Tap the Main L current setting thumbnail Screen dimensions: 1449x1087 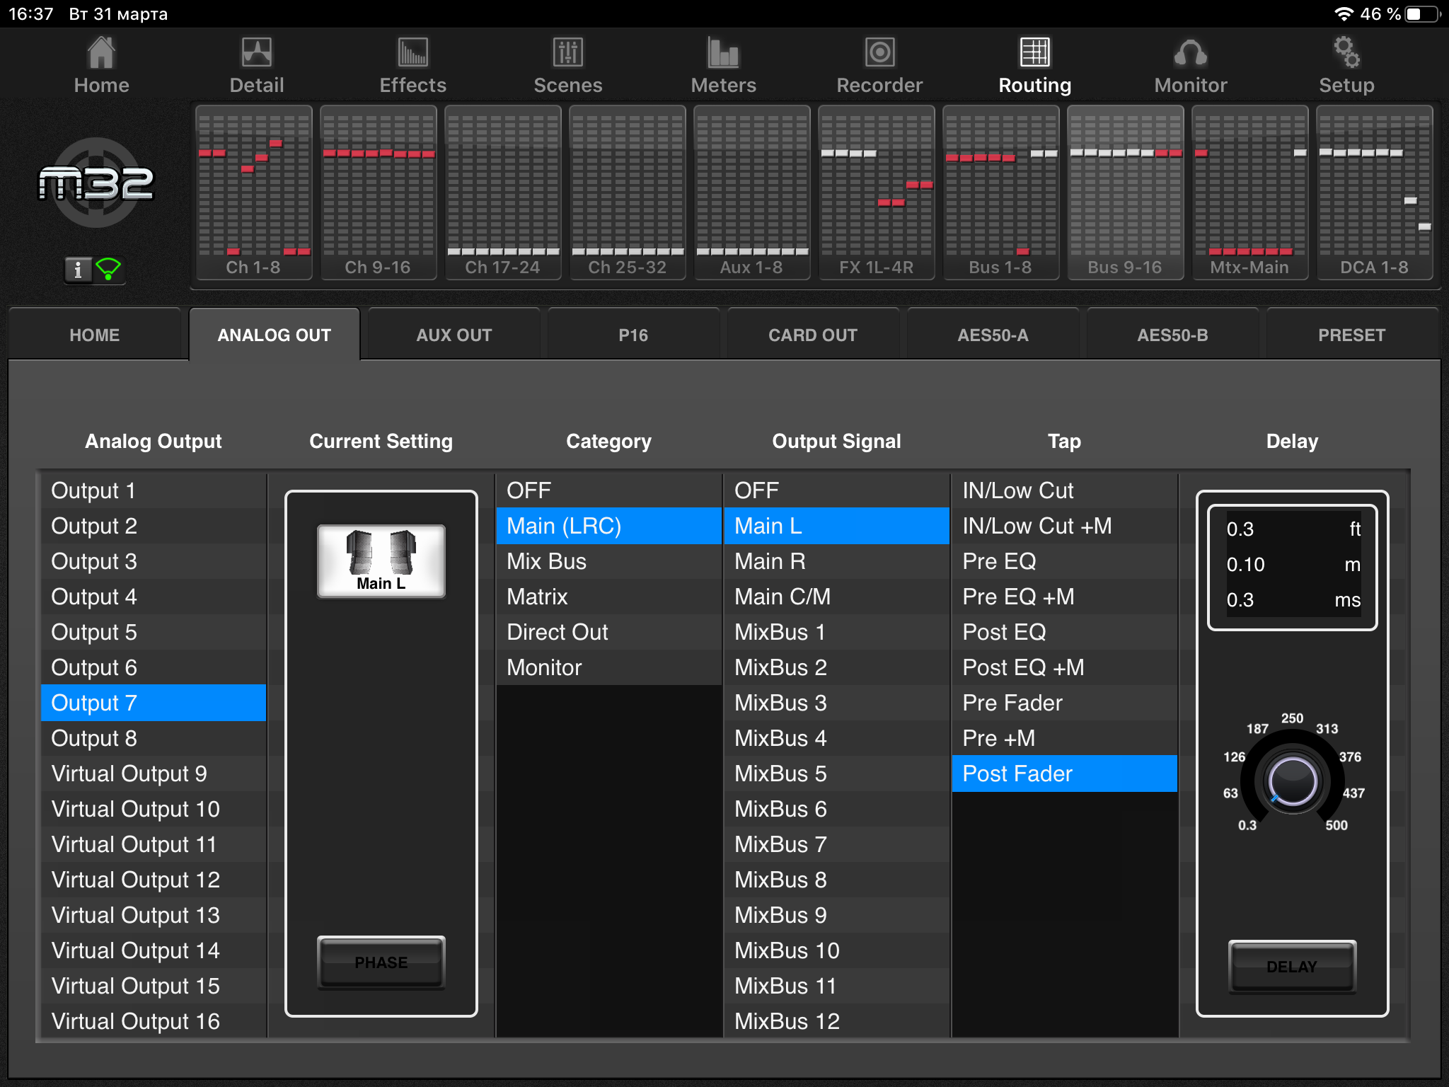[x=381, y=561]
